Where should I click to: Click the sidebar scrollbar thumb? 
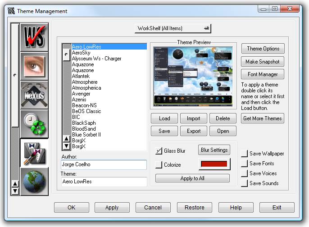pos(15,75)
